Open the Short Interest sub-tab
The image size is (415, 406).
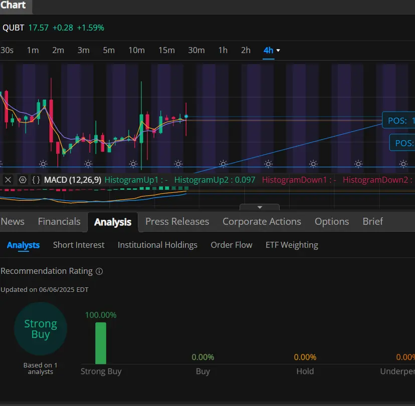coord(79,245)
